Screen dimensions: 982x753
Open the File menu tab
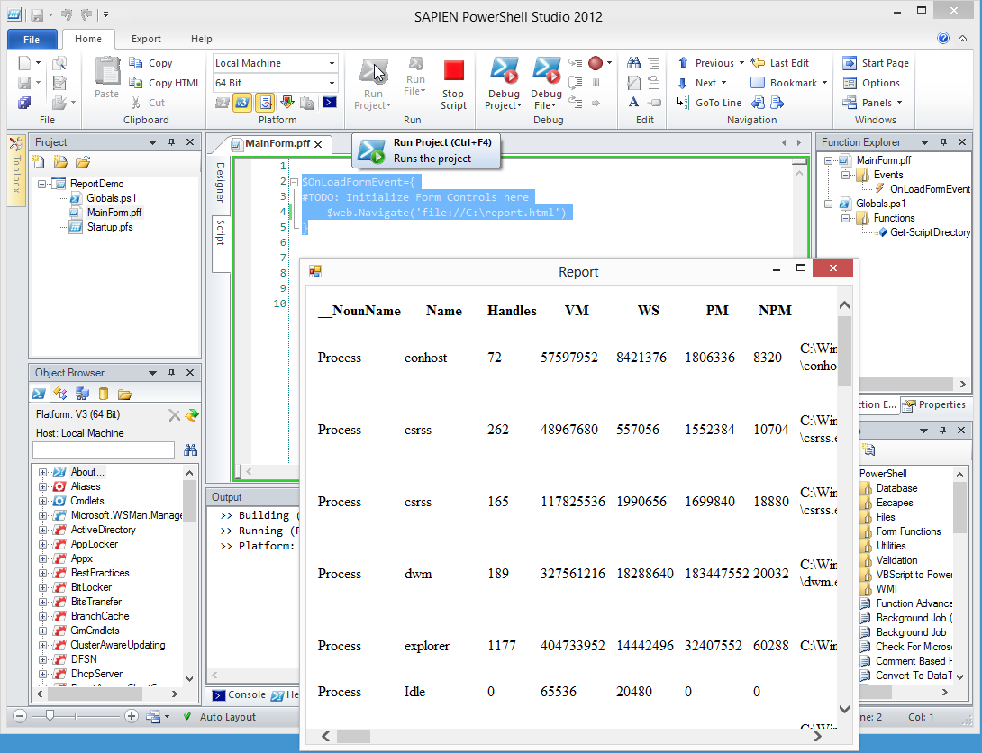click(x=32, y=39)
